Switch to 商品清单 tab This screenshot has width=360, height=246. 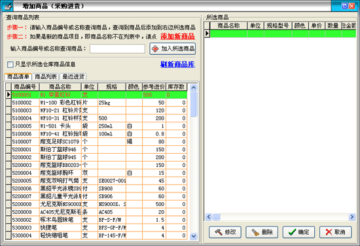tap(18, 77)
